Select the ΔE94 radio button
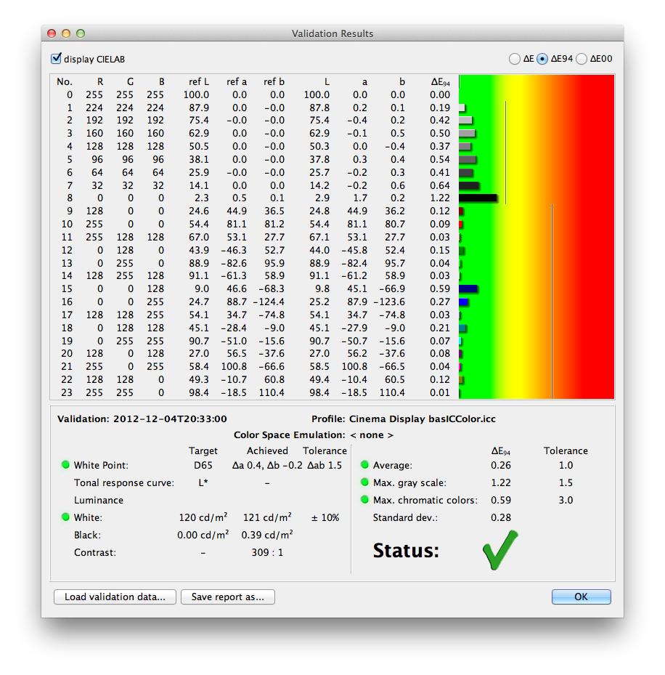 click(542, 59)
